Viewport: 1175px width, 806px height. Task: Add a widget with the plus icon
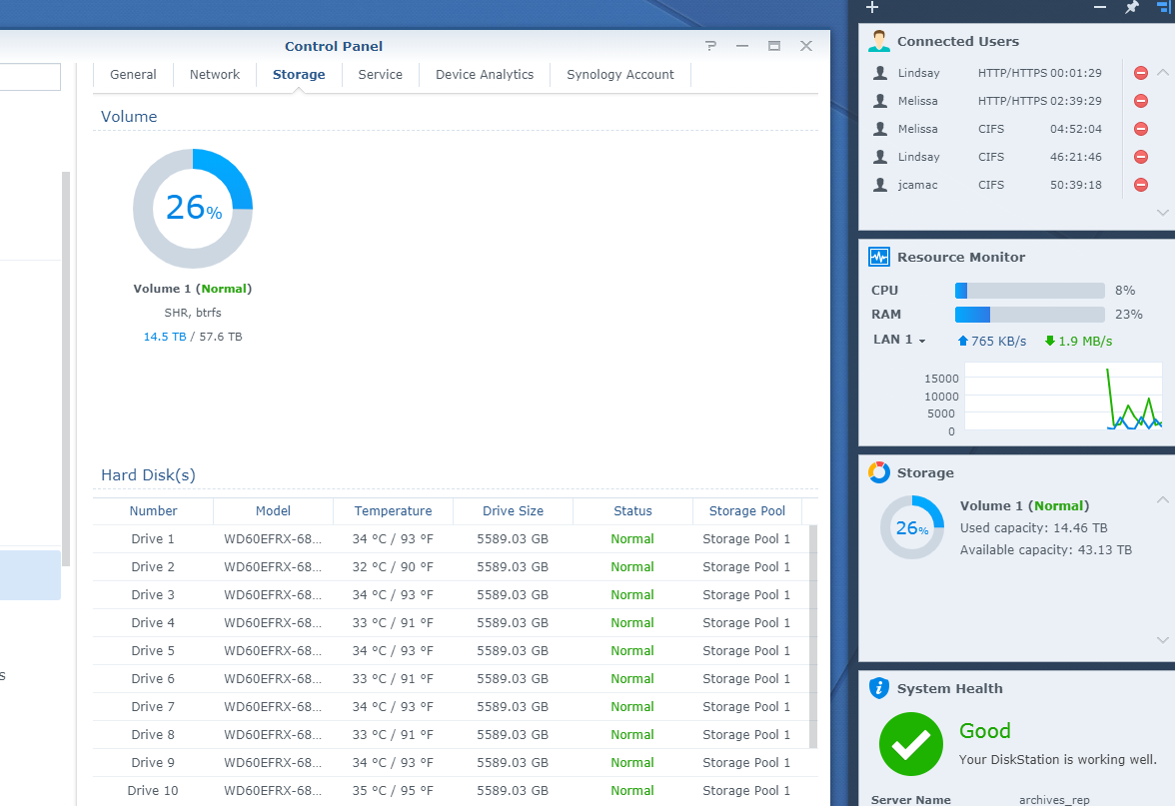pos(871,8)
